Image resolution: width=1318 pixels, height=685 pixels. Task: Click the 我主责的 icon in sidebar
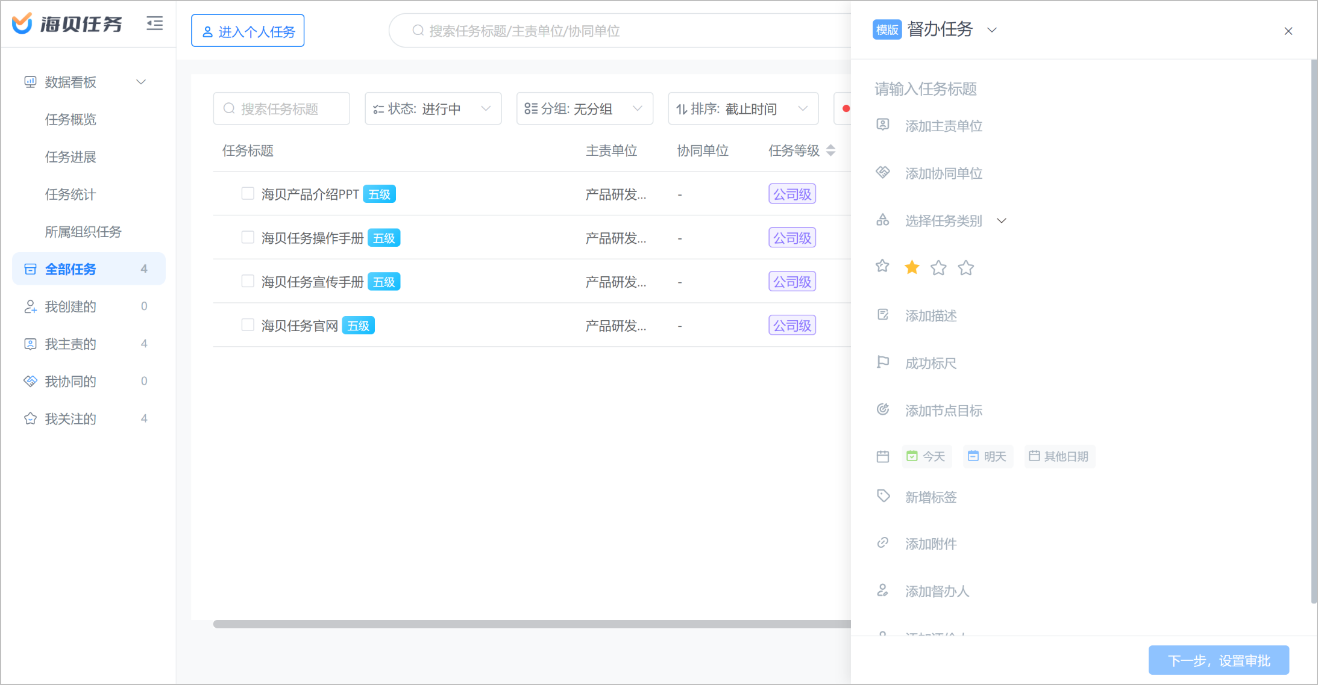[x=30, y=344]
